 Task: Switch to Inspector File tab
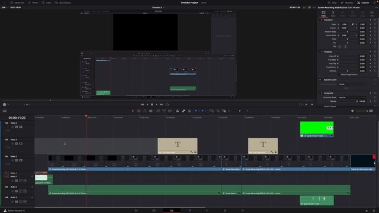[372, 14]
